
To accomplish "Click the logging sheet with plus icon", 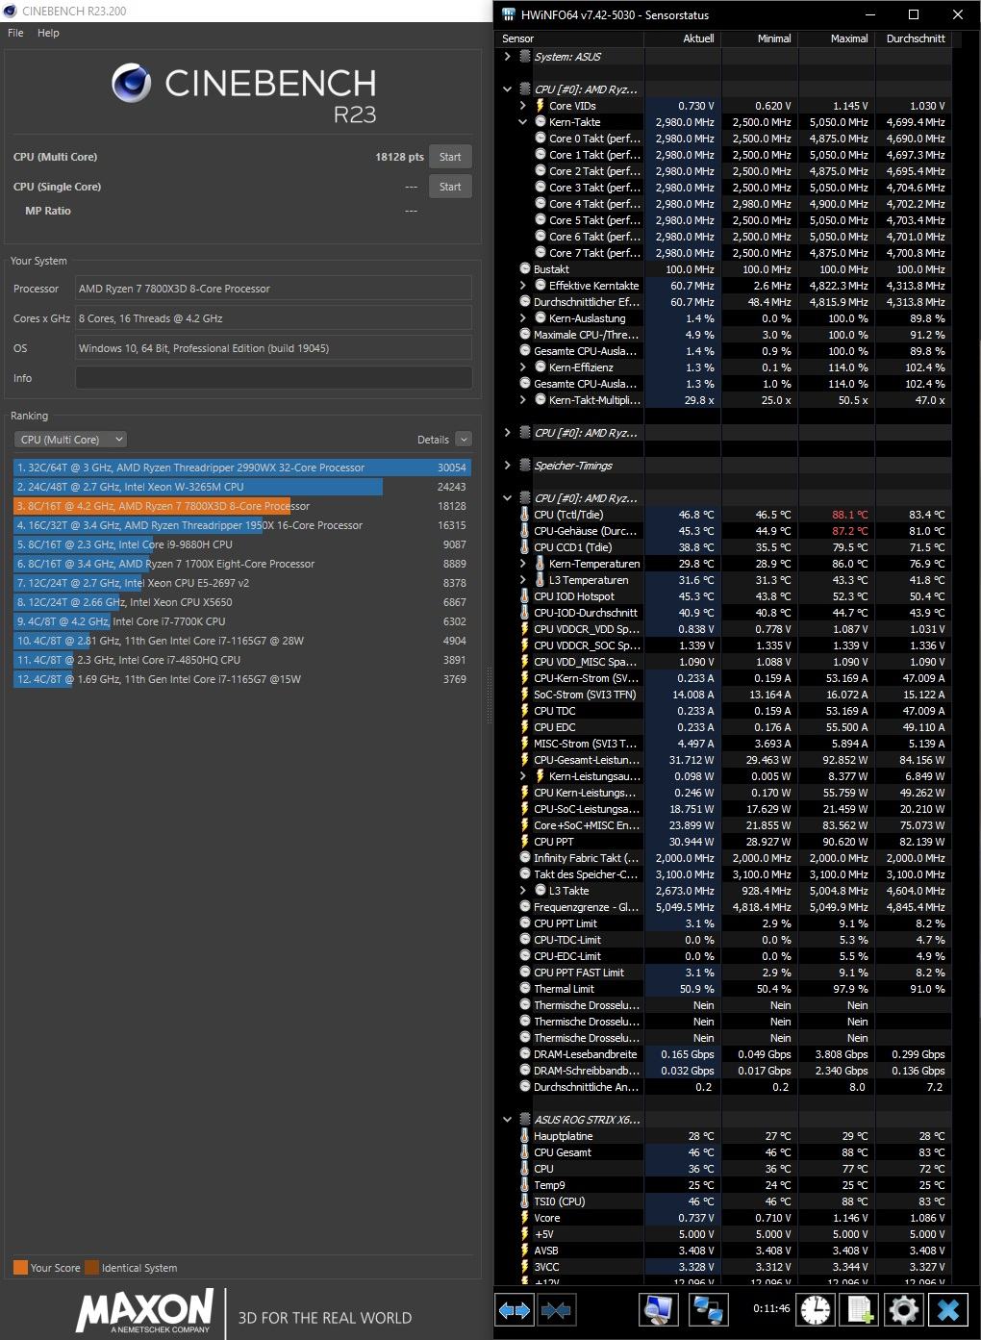I will tap(859, 1310).
